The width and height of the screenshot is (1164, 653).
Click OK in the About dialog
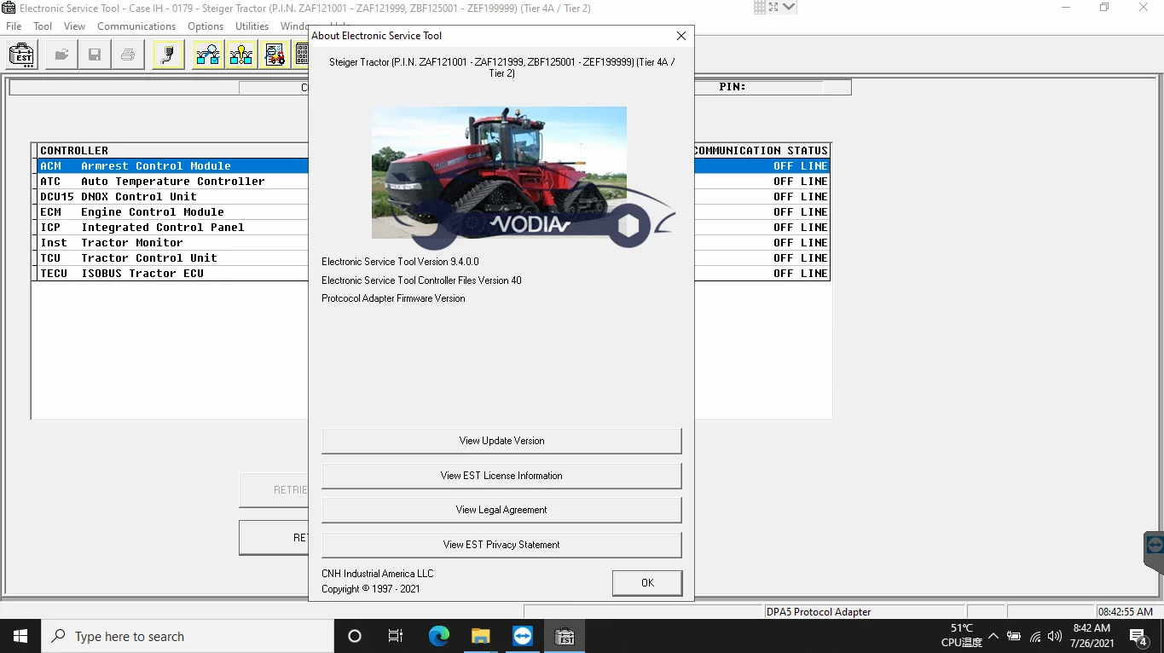tap(647, 583)
